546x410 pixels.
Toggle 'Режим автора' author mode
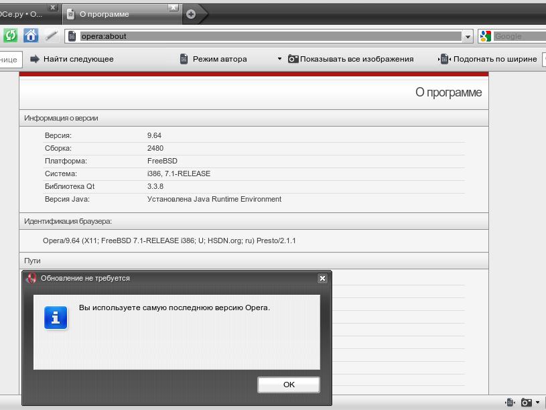213,59
